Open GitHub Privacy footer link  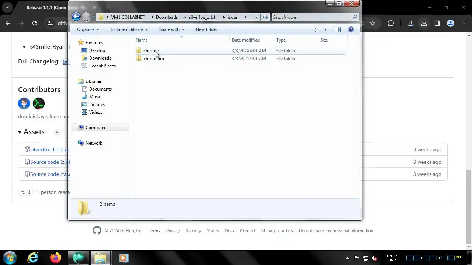click(173, 231)
